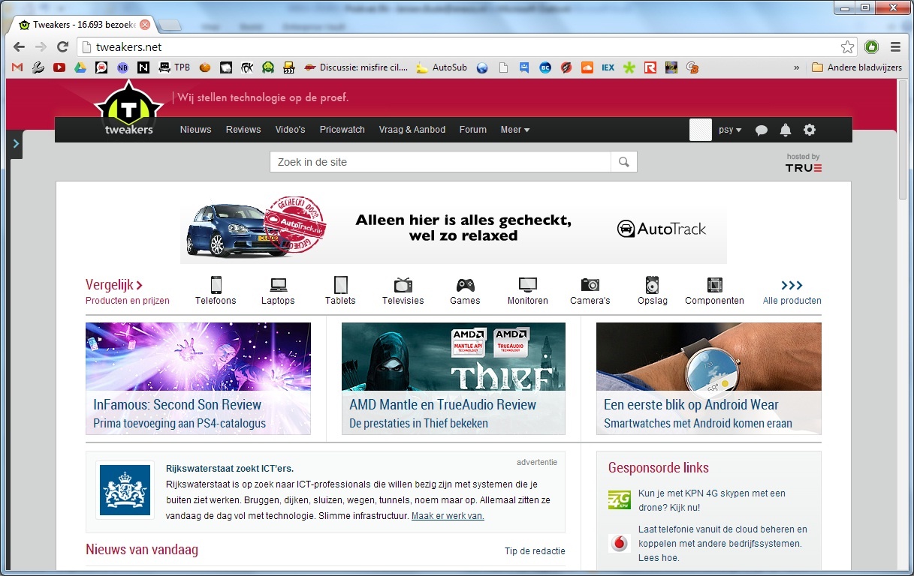Click the site search input field

point(441,162)
